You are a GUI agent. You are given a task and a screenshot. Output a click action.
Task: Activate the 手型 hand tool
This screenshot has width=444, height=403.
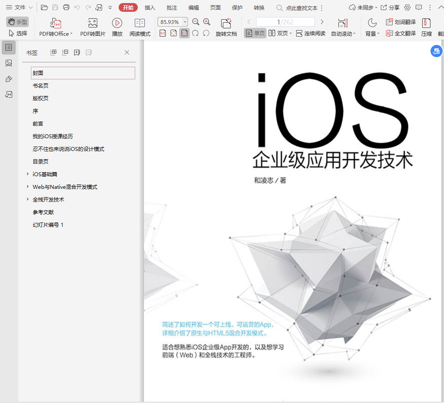(x=17, y=22)
